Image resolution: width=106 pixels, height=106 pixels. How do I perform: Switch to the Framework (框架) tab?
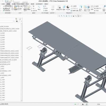point(46,4)
